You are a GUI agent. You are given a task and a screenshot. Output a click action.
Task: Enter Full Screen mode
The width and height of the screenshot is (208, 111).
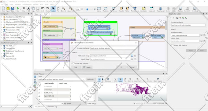[x=113, y=9]
